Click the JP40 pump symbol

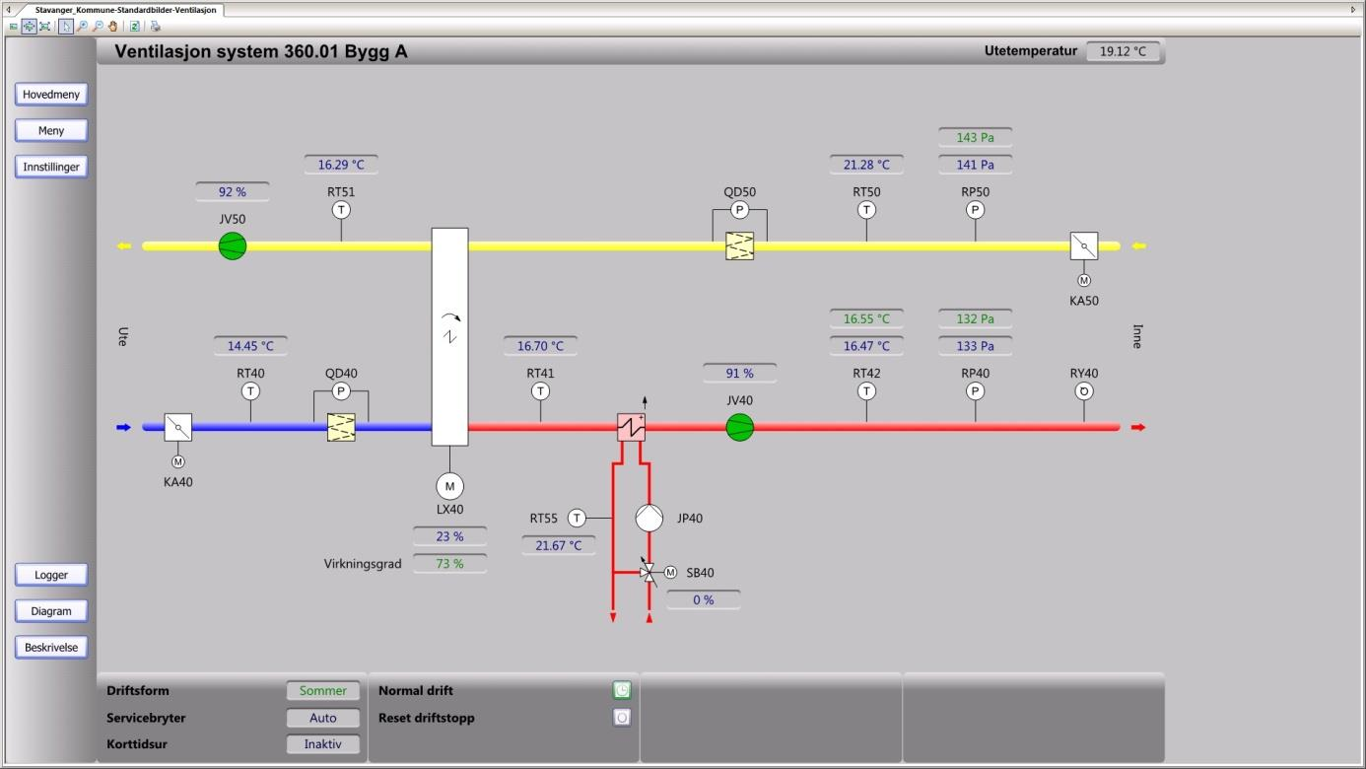pos(649,518)
